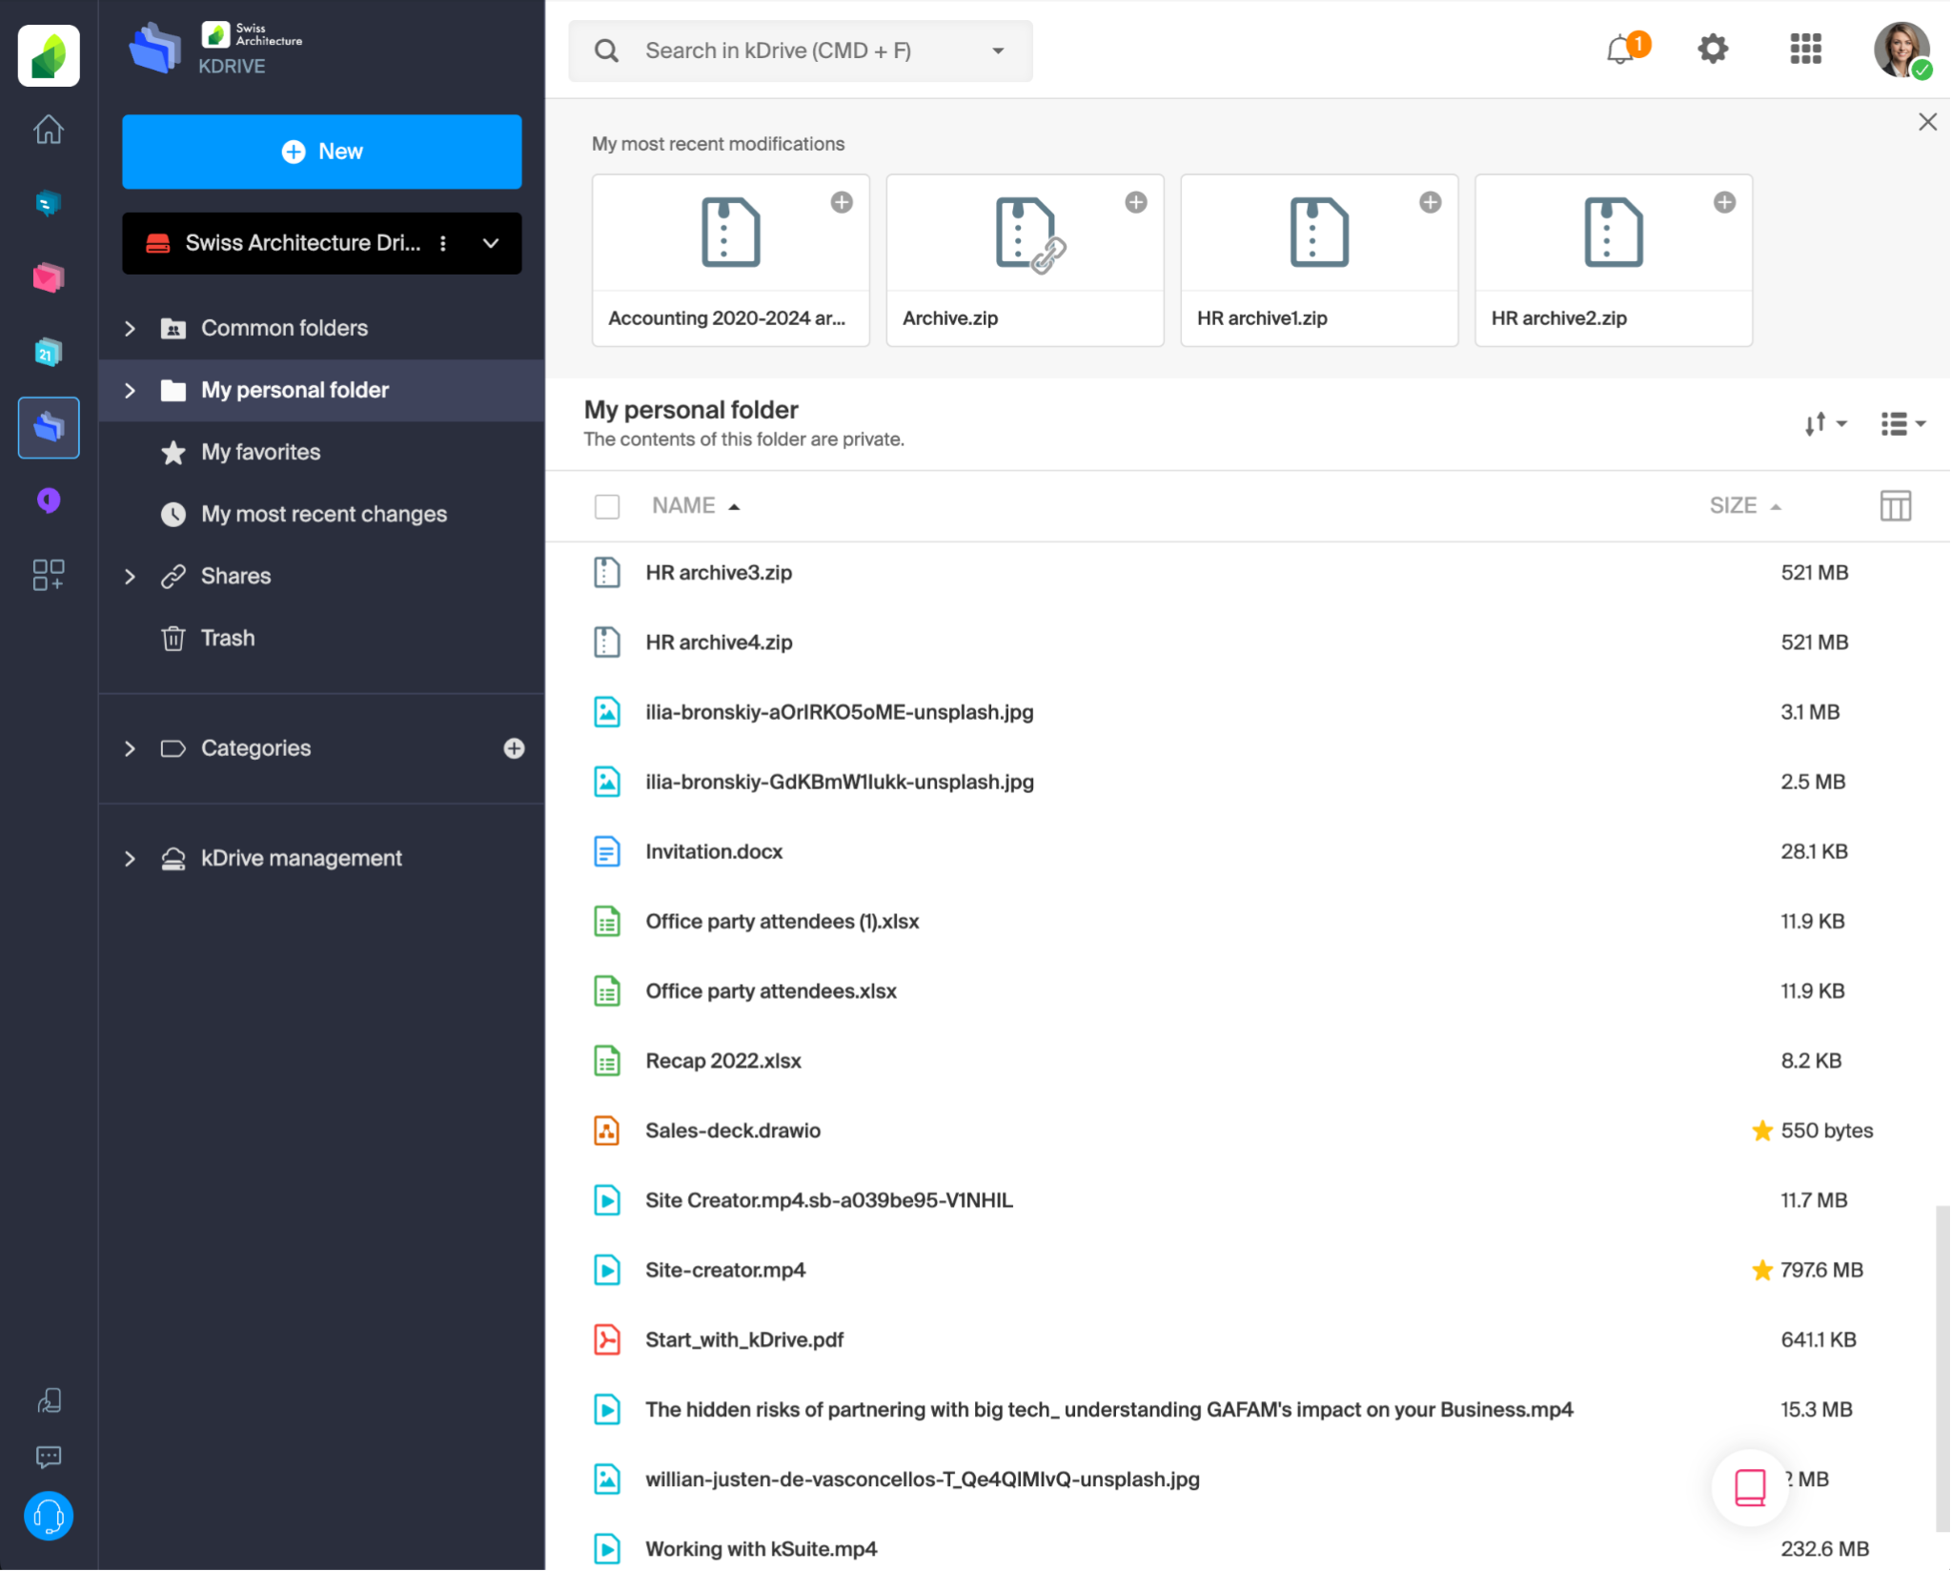The height and width of the screenshot is (1571, 1951).
Task: Expand kDrive management section
Action: click(x=130, y=858)
